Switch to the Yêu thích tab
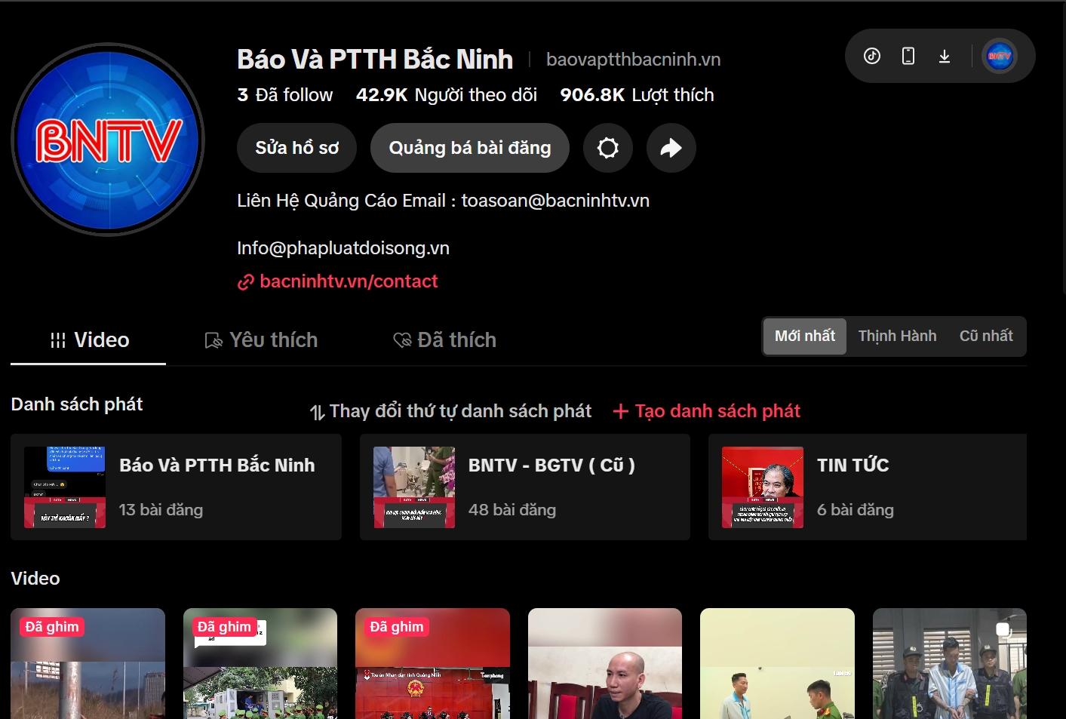Viewport: 1066px width, 719px height. pos(261,340)
